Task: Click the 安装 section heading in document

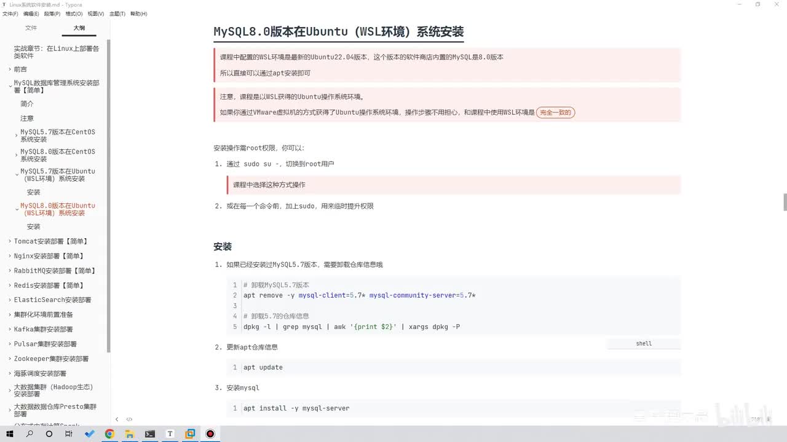Action: pyautogui.click(x=223, y=247)
